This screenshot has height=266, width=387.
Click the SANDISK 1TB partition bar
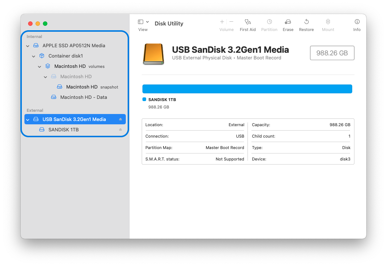tap(247, 89)
